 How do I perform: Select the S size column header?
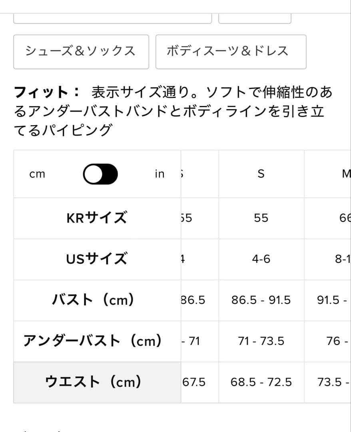[261, 174]
